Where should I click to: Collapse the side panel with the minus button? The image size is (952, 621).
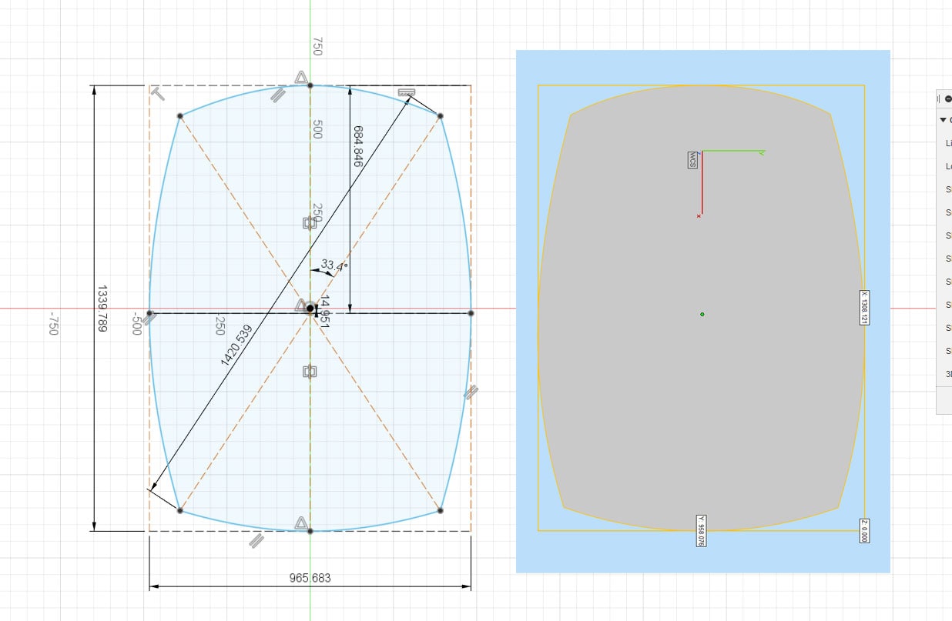948,98
